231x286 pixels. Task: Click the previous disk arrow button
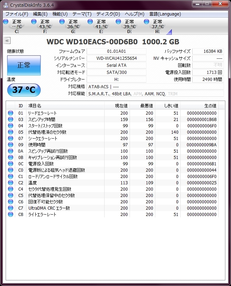coord(7,40)
